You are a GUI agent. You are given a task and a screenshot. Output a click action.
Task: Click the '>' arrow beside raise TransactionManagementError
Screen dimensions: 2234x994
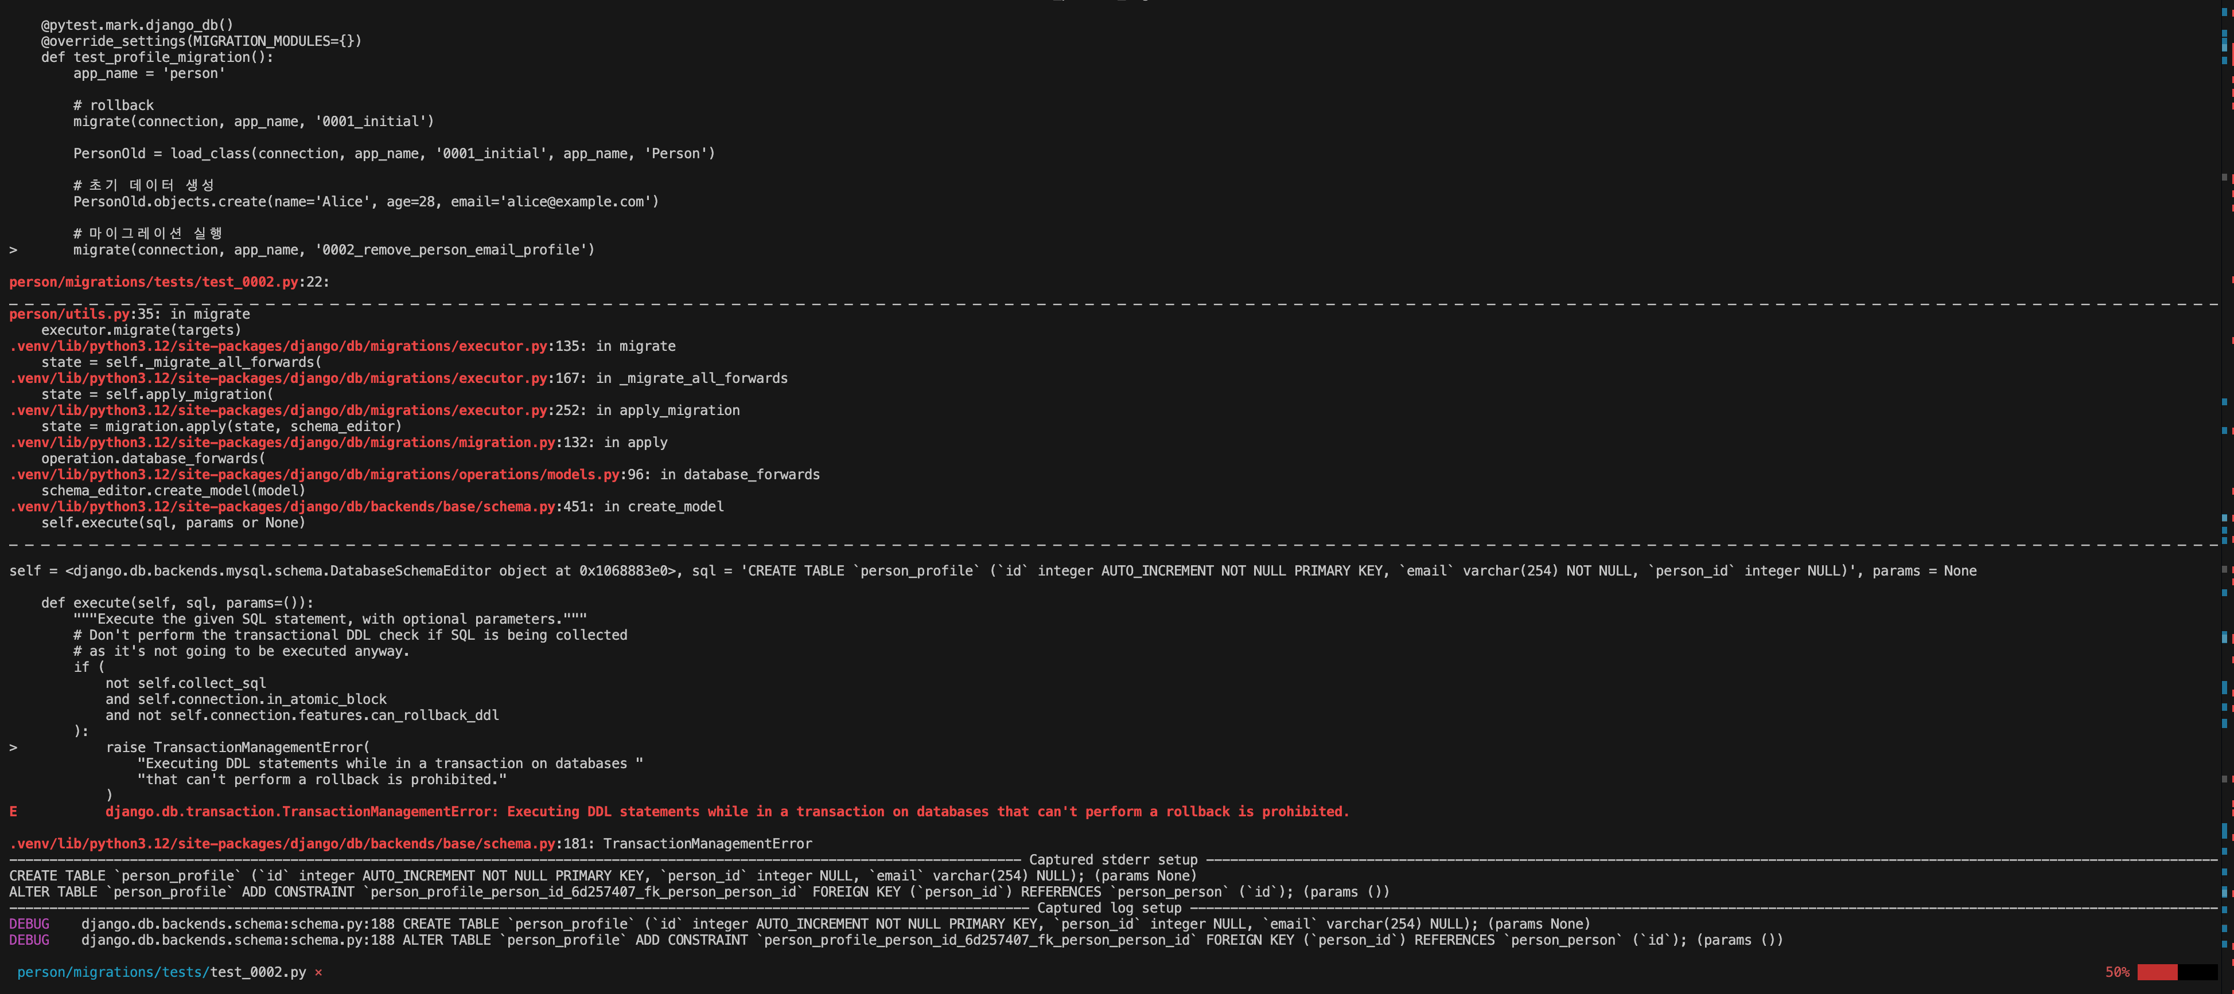(13, 748)
